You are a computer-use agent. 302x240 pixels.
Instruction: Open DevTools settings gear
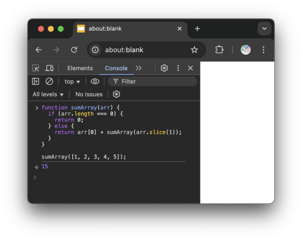tap(164, 68)
